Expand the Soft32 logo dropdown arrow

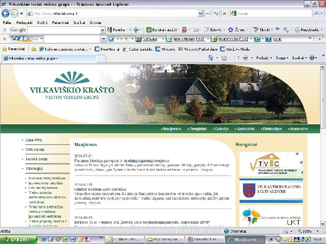(42, 39)
